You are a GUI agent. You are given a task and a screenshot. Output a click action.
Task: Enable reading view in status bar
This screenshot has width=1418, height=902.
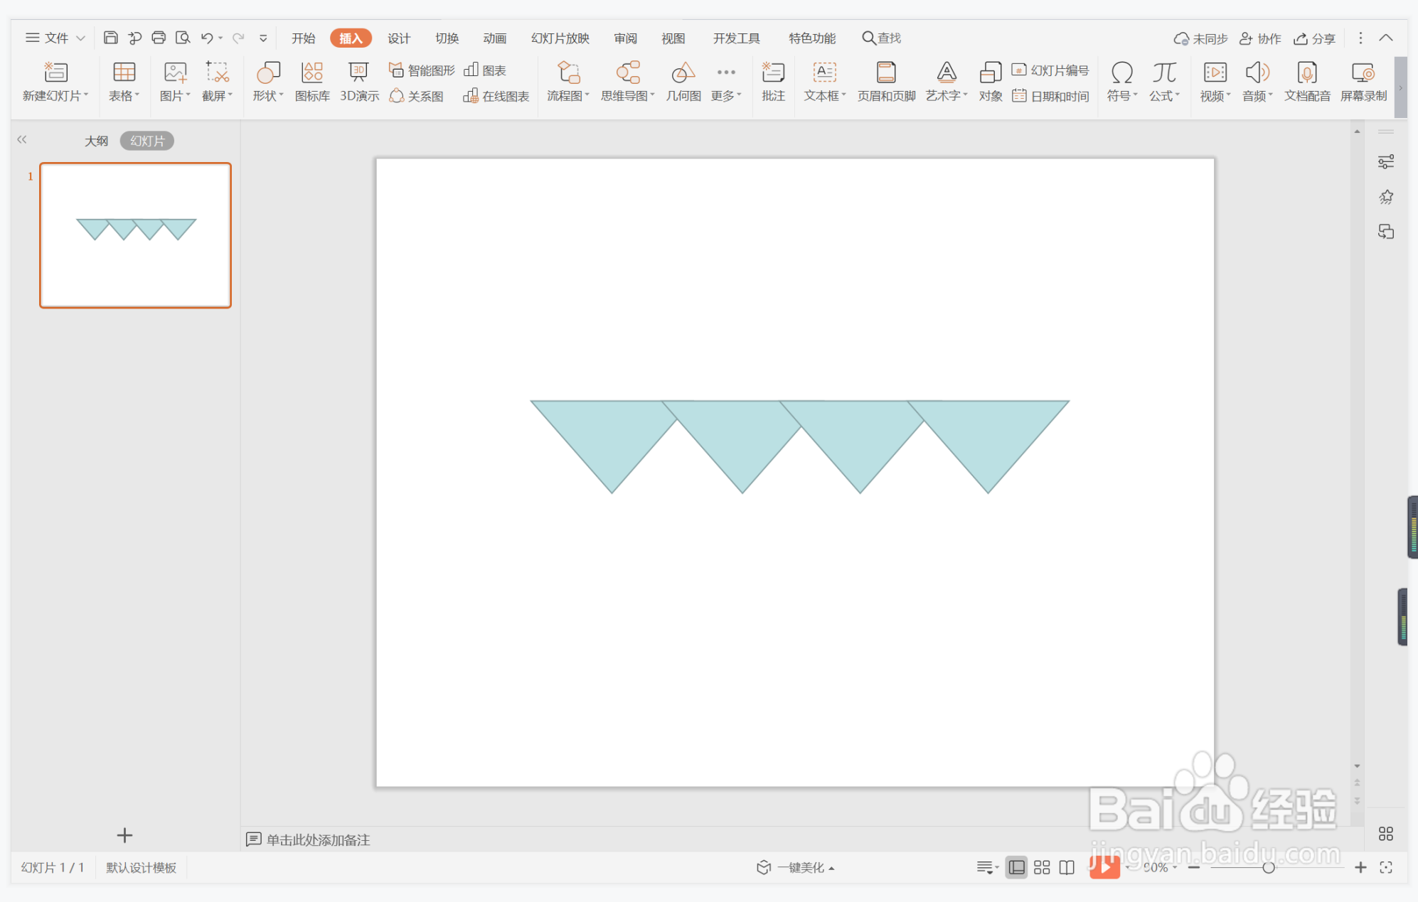coord(1067,867)
